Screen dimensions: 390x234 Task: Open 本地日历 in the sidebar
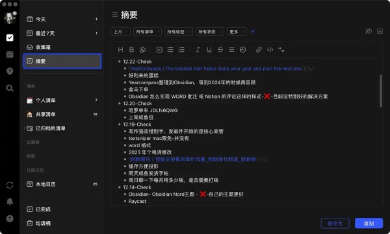62,184
